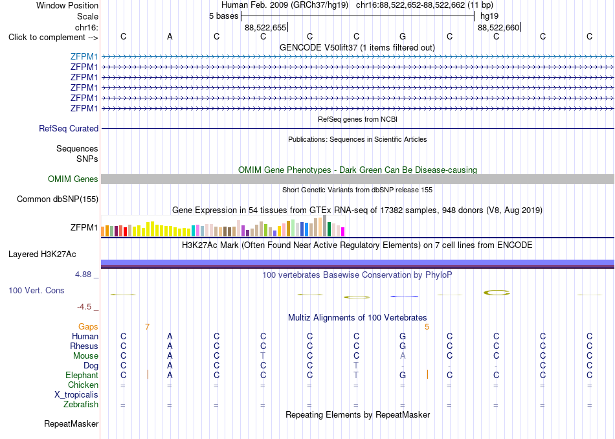Click the ZFPM1 GTEx tissue expression bar chart
The image size is (615, 439).
(223, 226)
